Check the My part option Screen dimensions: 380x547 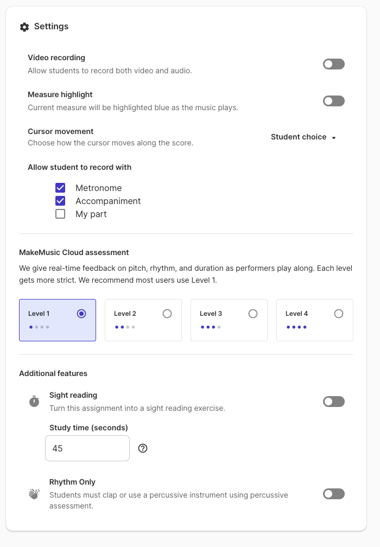[x=61, y=214]
